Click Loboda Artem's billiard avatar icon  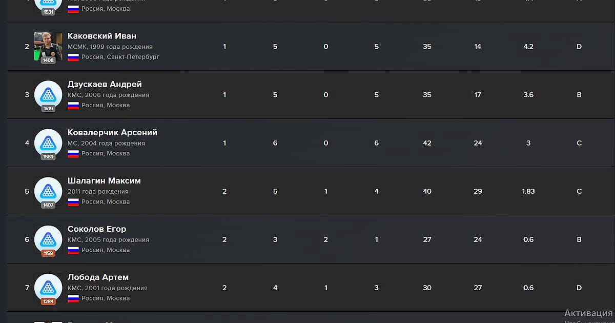48,287
